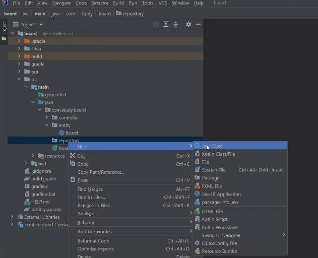This screenshot has height=258, width=318.
Task: Open the Navigate menu
Action: pyautogui.click(x=61, y=3)
